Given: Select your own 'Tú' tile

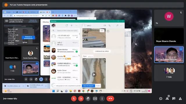Looking at the screenshot, I should coord(169,18).
